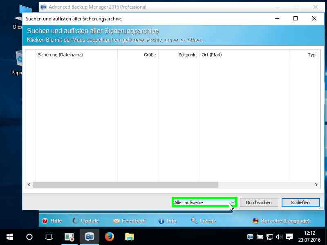Click the Backup Manager tray icon
The width and height of the screenshot is (327, 245).
(250, 237)
